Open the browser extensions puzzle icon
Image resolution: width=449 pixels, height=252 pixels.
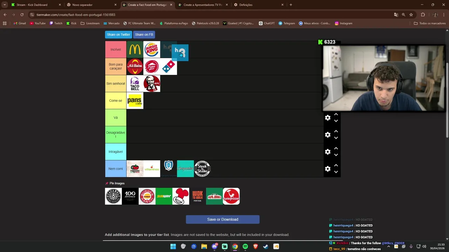[x=423, y=15]
